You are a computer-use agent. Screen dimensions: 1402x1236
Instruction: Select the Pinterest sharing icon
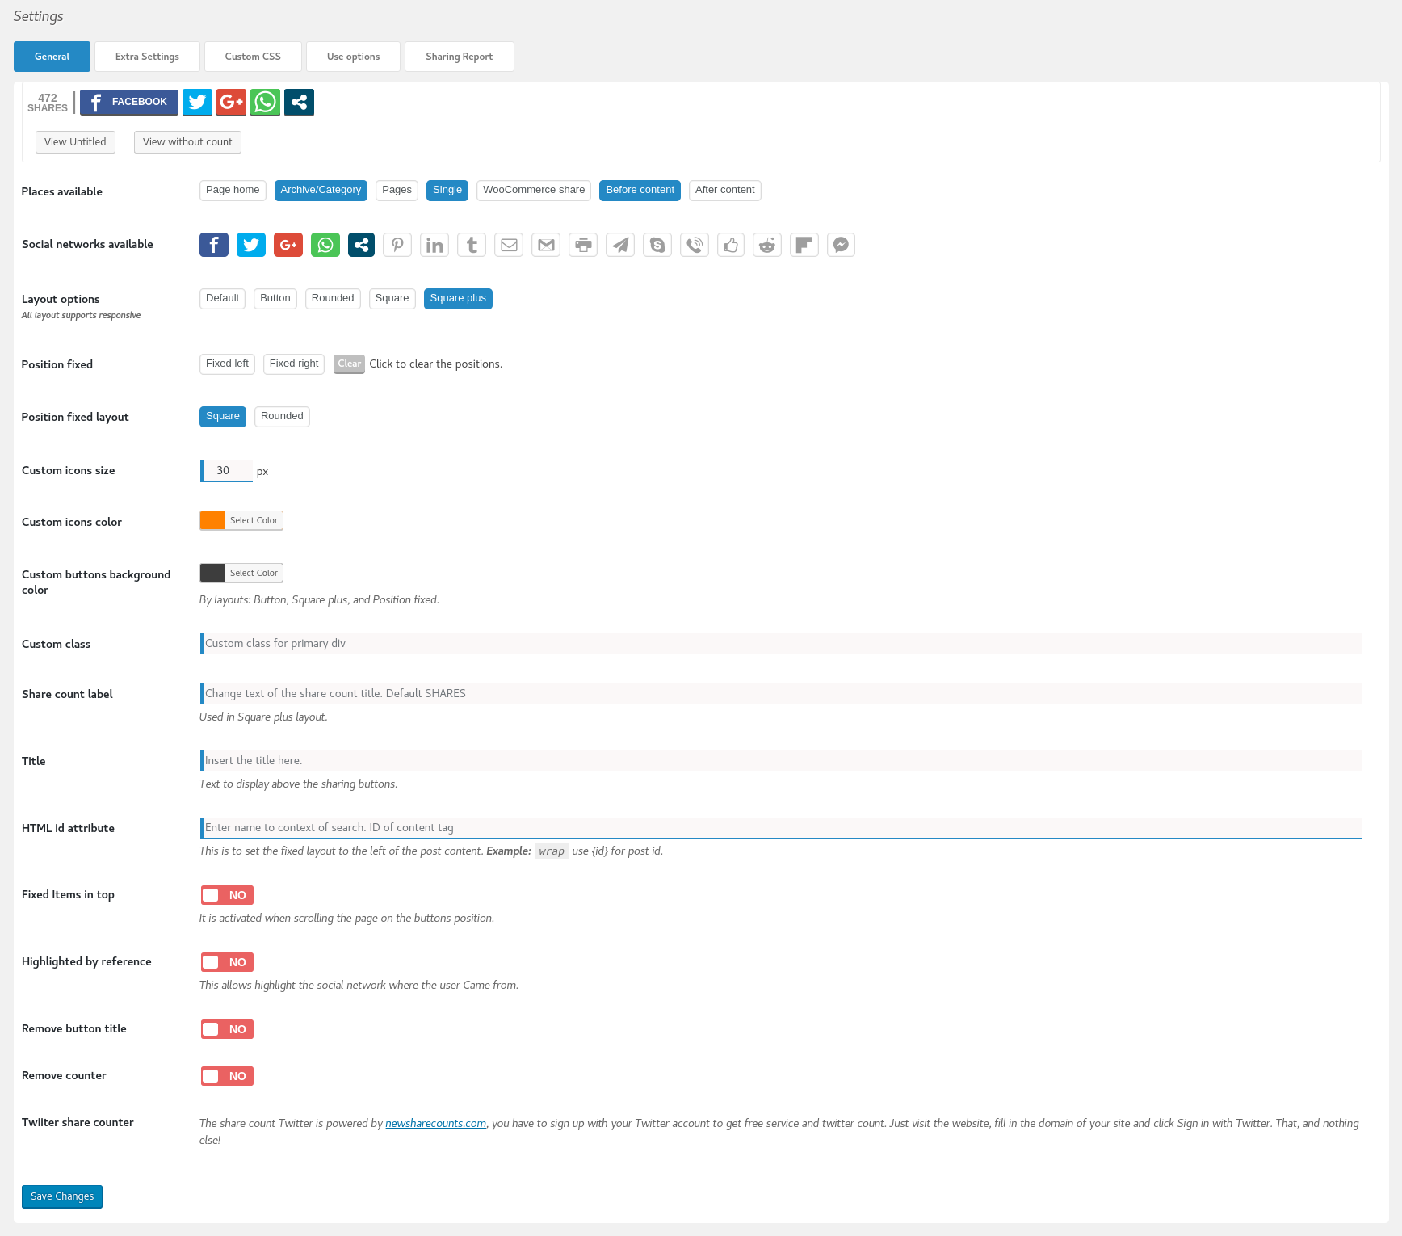click(x=397, y=245)
